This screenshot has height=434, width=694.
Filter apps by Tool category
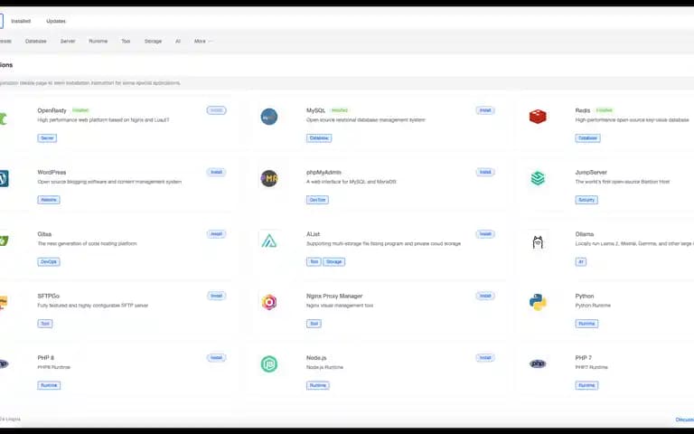click(x=126, y=42)
